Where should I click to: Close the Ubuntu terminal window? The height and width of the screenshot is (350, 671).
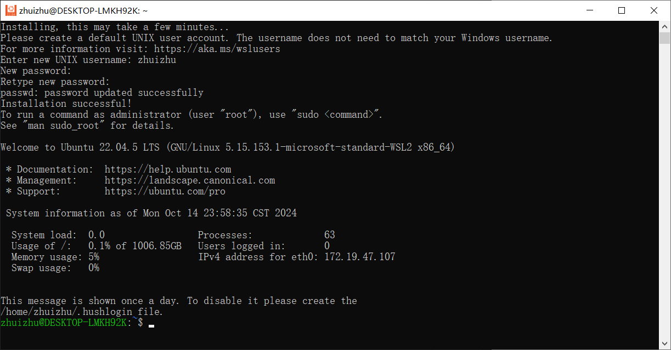(653, 10)
